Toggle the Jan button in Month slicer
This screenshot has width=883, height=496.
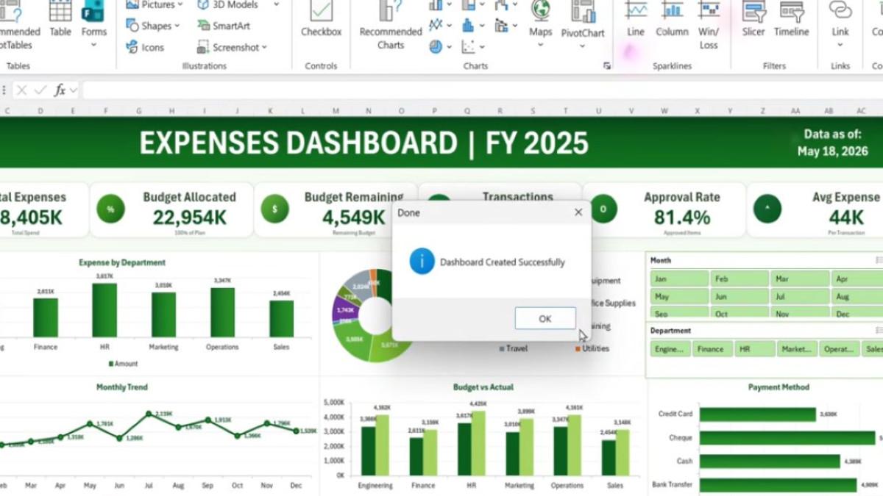tap(679, 279)
